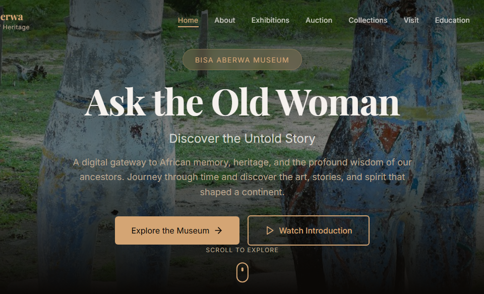Screen dimensions: 484x294
Task: Go to the About page
Action: (x=225, y=20)
